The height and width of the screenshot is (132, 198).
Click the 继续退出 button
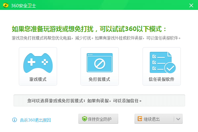pos(154,119)
